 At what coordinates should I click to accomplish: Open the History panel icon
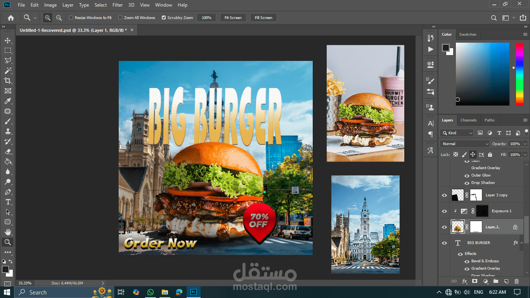(x=431, y=38)
